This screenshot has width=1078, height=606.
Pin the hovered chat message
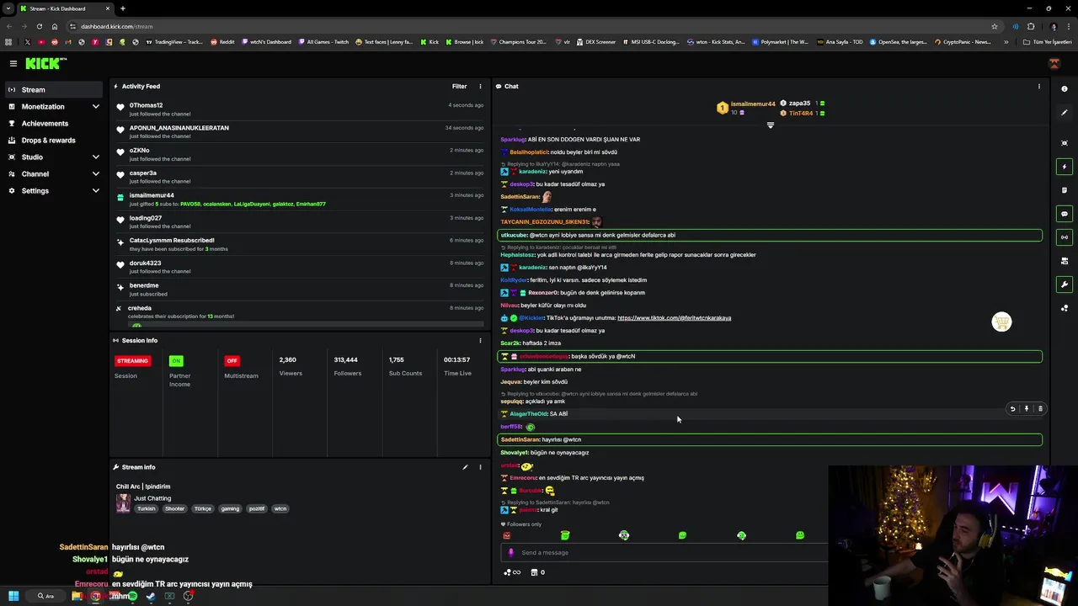pos(1026,409)
